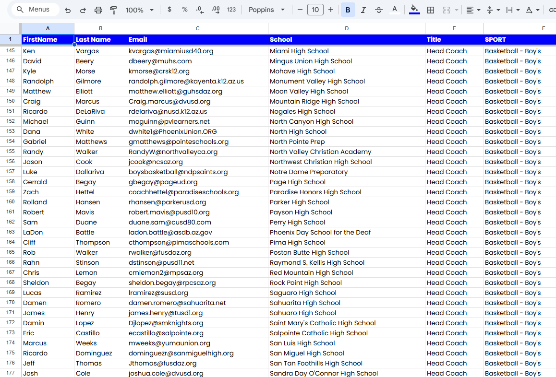Viewport: 556px width, 377px height.
Task: Decrease font size with minus button
Action: tap(300, 10)
